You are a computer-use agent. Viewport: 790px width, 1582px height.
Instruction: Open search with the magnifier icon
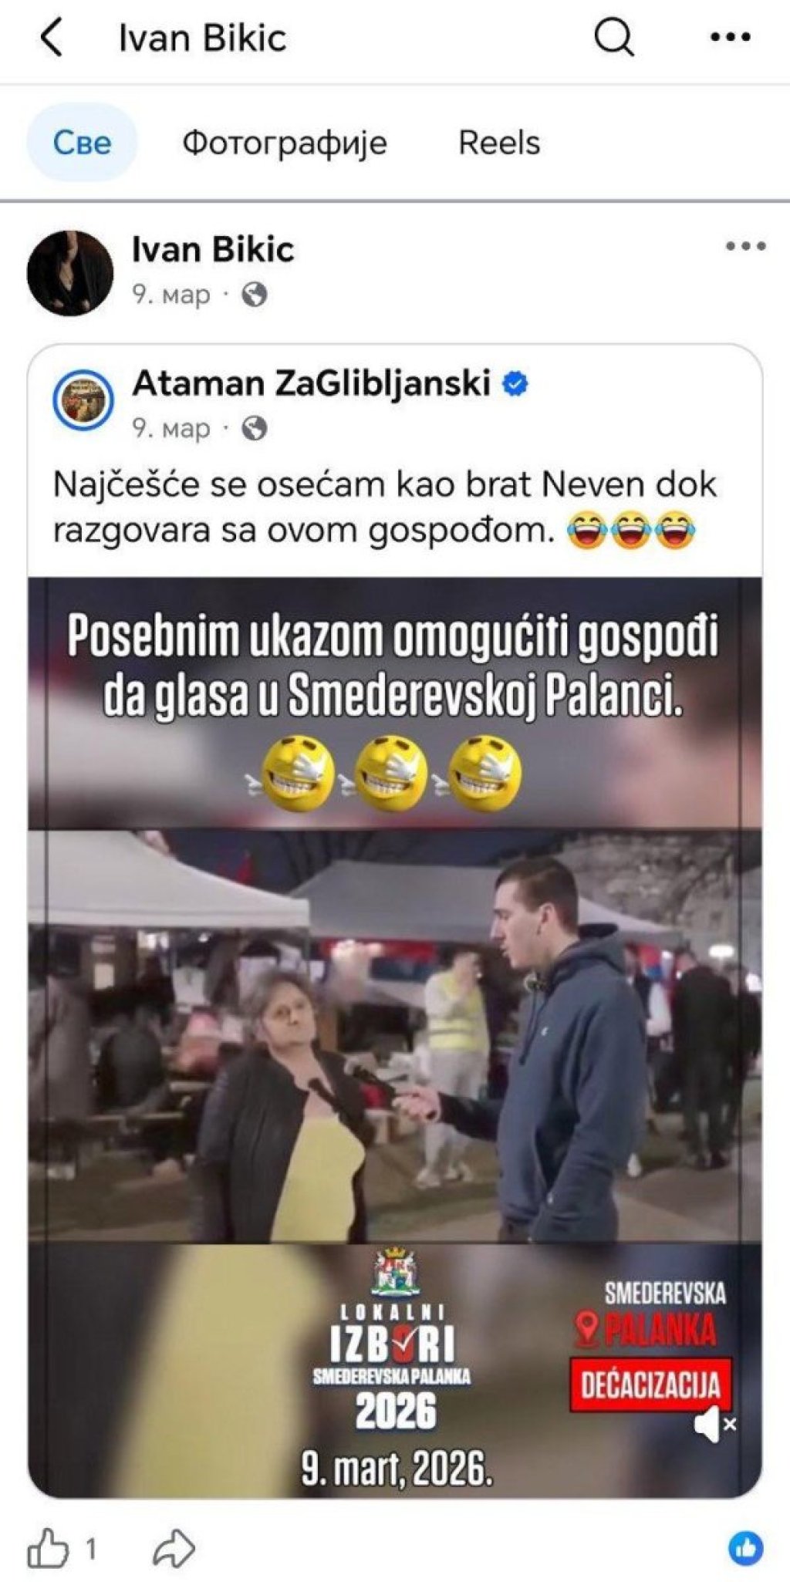(x=614, y=37)
